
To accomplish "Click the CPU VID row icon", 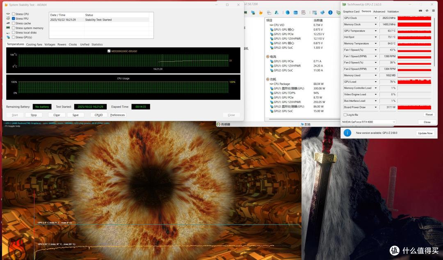I will 272,25.
